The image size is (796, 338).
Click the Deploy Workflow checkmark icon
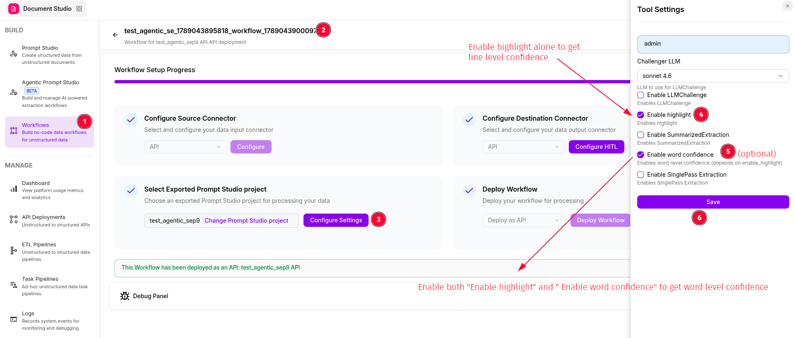click(x=469, y=191)
